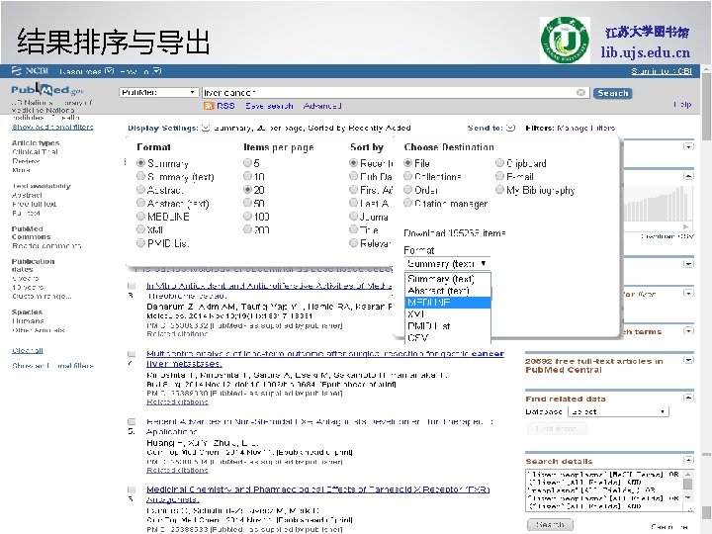Tick checkbox for Medicinal Chemistry result
This screenshot has height=534, width=712.
coord(132,489)
